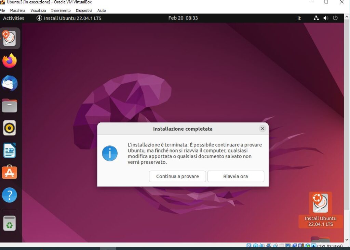Select the Install Ubuntu 22.04.1 LTS desktop icon
Image resolution: width=350 pixels, height=250 pixels.
321,210
